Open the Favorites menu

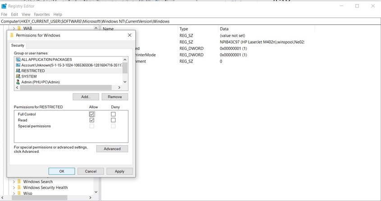(42, 14)
